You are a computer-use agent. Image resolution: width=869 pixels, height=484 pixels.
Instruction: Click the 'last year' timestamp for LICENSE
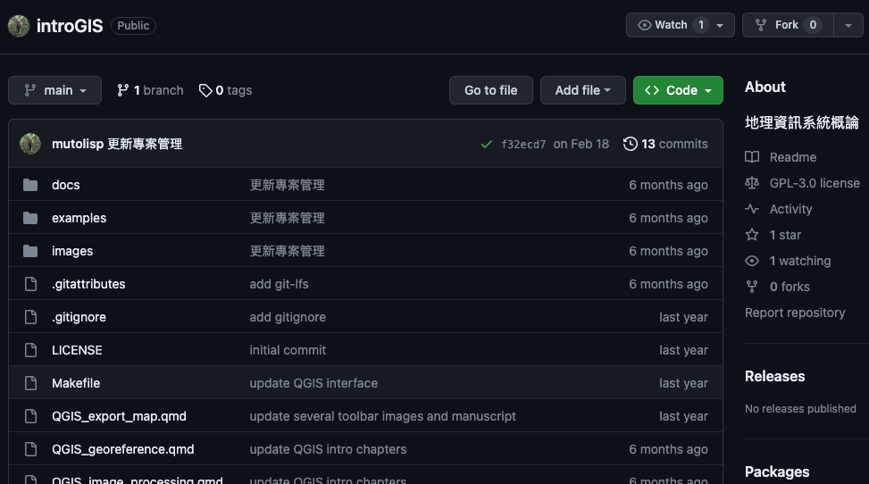tap(683, 350)
